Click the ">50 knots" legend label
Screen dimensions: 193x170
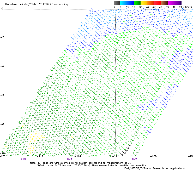point(185,7)
